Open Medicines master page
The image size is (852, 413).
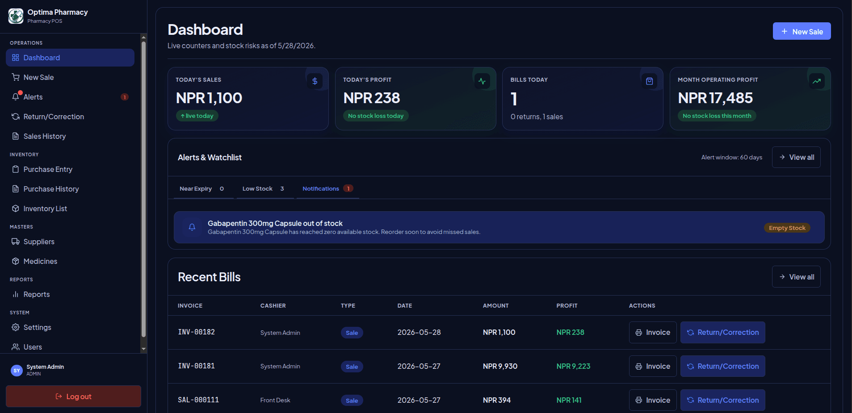70,261
